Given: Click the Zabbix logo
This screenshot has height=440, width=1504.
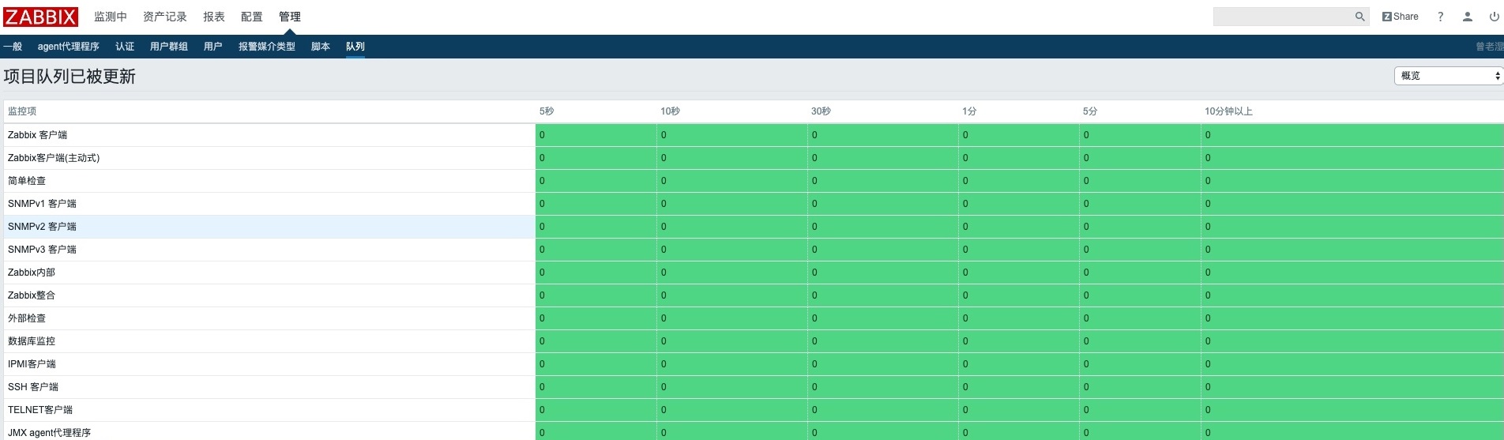Looking at the screenshot, I should point(40,17).
